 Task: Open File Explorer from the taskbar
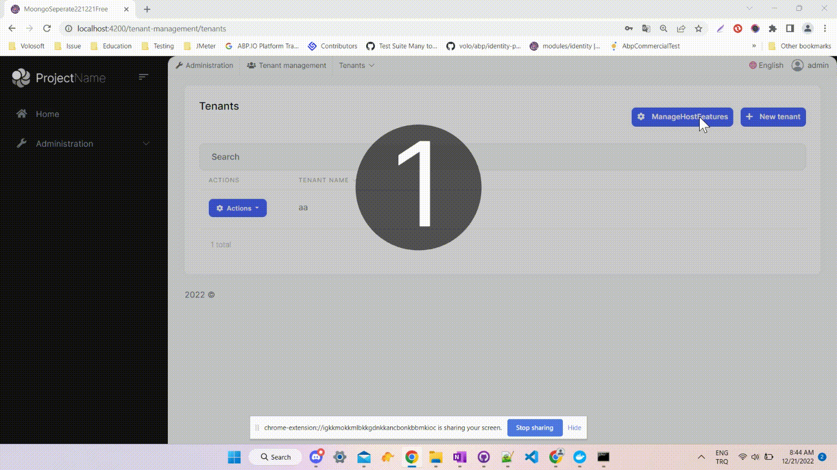coord(435,457)
